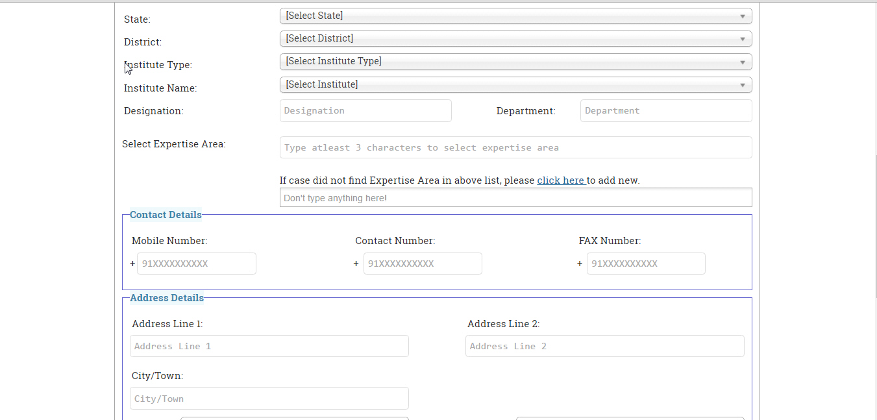
Task: Click the Address Line 1 field
Action: click(x=269, y=346)
